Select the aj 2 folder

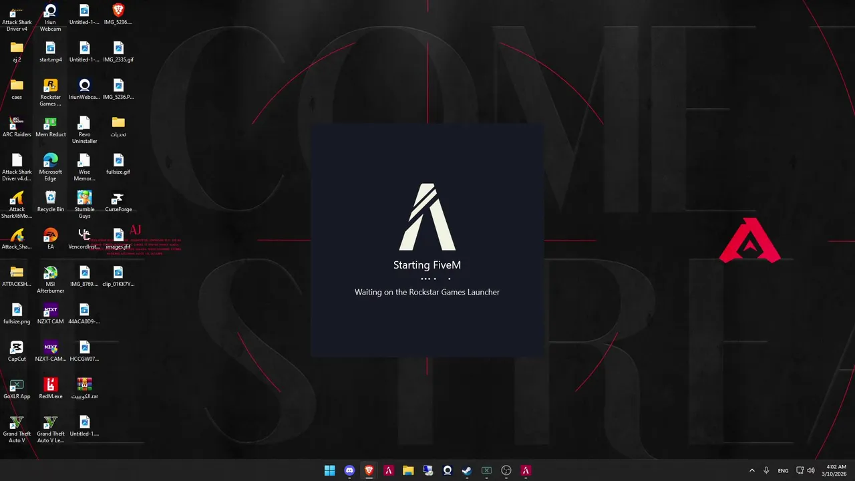[17, 52]
